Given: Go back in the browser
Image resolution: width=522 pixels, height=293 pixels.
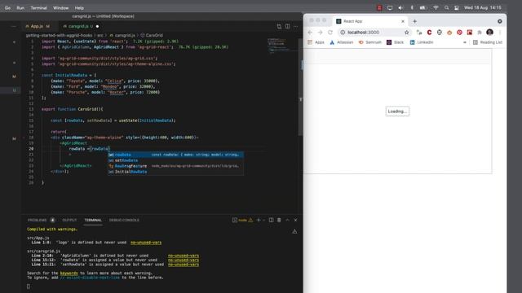Looking at the screenshot, I should 310,33.
